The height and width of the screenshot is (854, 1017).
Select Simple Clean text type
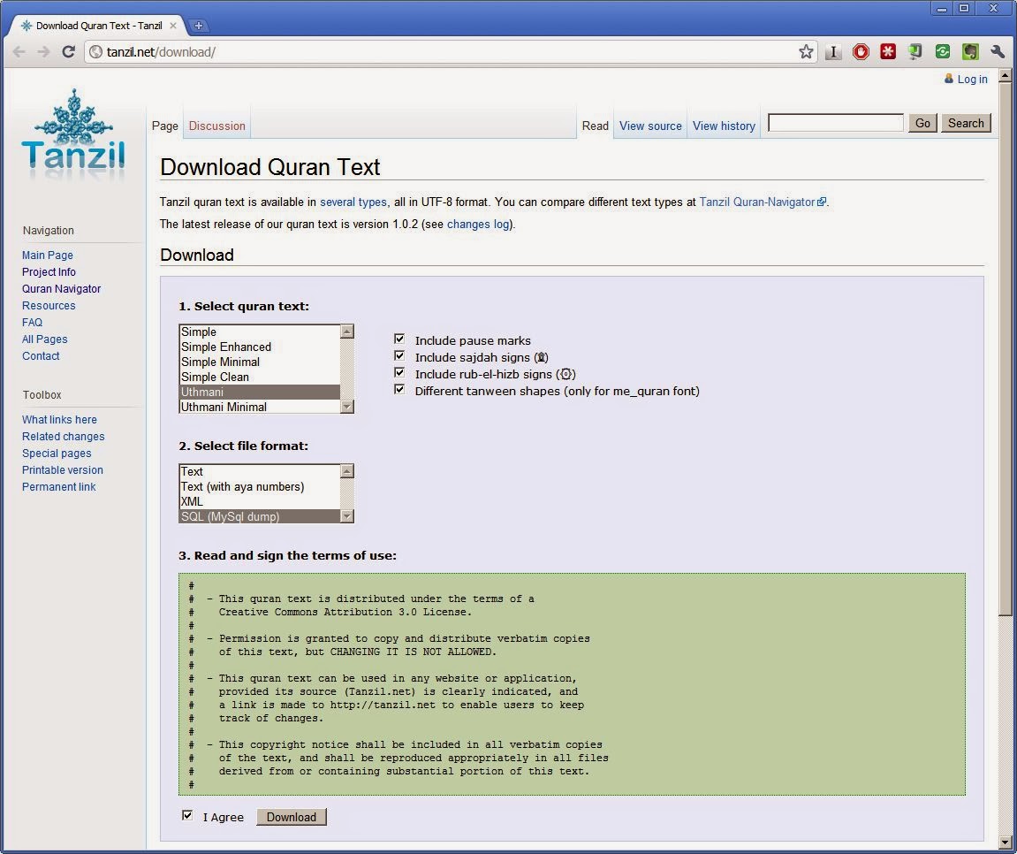(x=260, y=377)
